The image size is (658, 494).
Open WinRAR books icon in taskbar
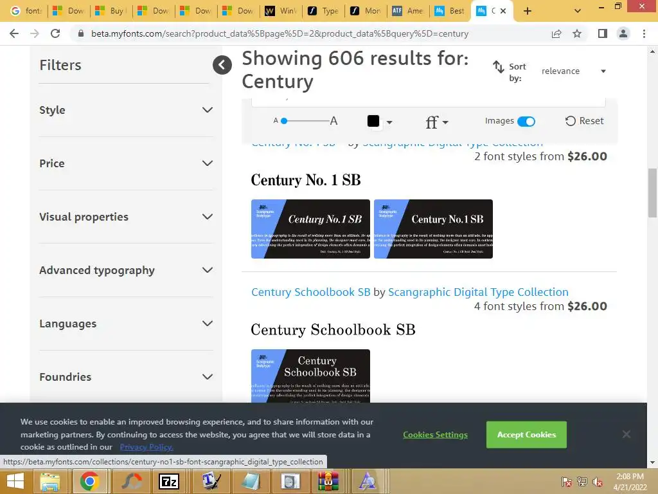pos(328,481)
